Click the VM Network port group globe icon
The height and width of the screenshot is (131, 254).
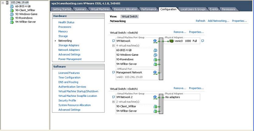[155, 41]
